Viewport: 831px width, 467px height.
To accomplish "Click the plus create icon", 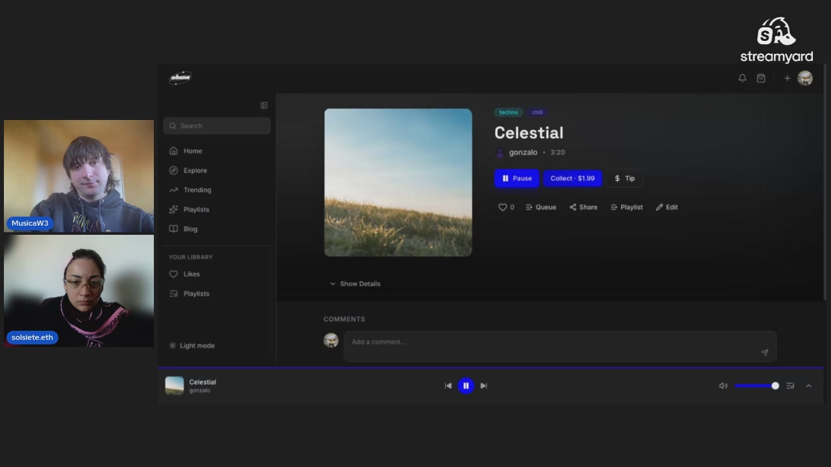I will click(787, 78).
